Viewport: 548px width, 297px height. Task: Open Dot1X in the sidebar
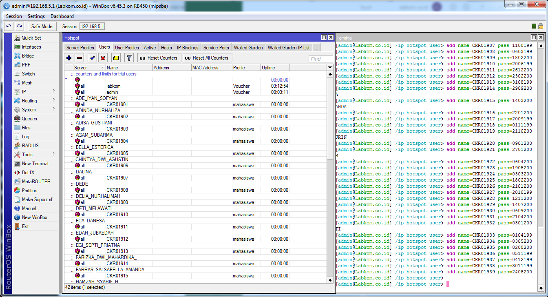[x=28, y=173]
